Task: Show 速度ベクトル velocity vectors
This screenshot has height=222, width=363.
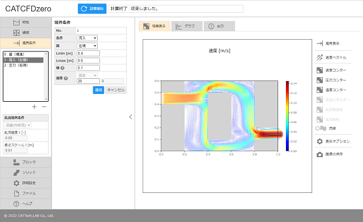Action: click(332, 58)
